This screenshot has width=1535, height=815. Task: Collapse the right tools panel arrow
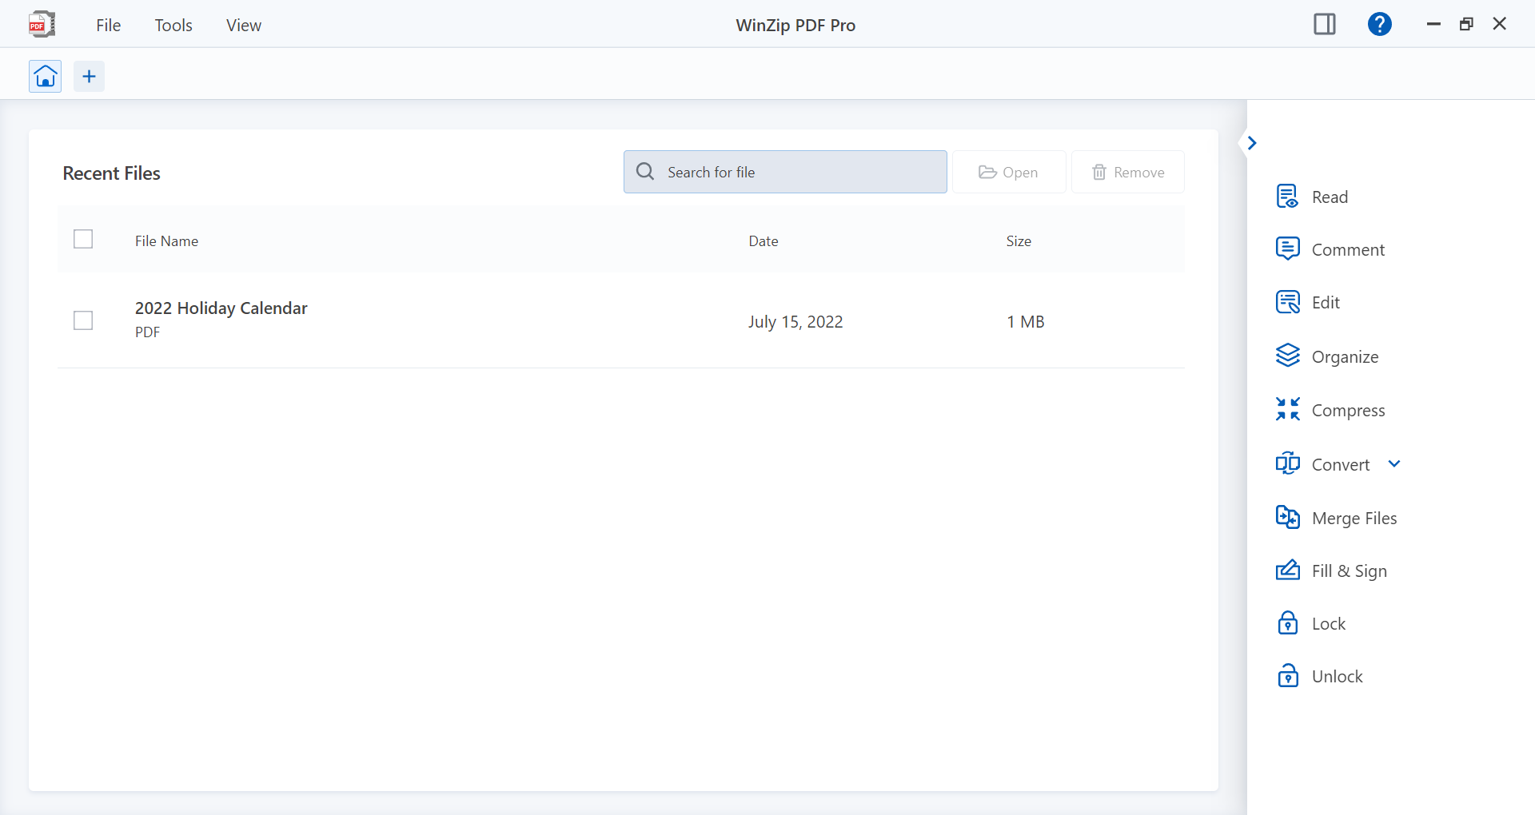click(x=1251, y=142)
